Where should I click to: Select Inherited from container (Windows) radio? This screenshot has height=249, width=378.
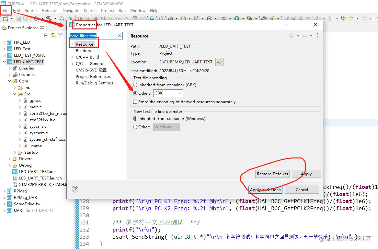[135, 119]
